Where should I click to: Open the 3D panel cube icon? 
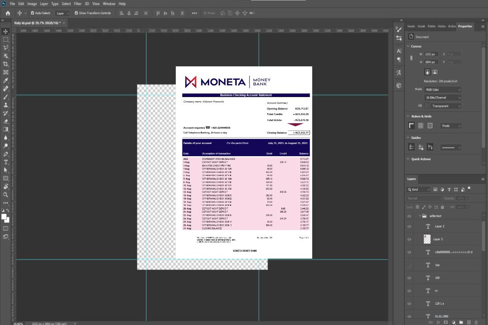point(399,85)
